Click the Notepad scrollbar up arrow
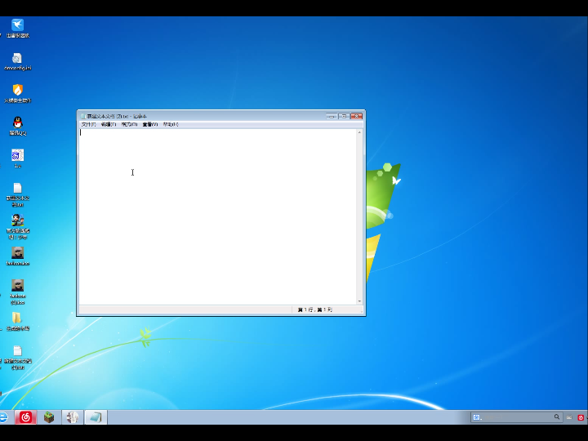 point(359,132)
